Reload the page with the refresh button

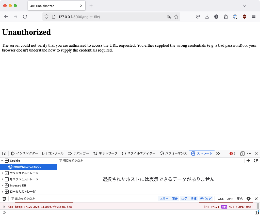pos(25,16)
